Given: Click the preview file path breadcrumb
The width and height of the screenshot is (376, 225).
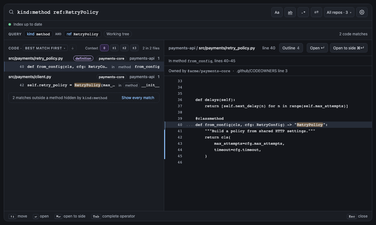Looking at the screenshot, I should pyautogui.click(x=212, y=48).
